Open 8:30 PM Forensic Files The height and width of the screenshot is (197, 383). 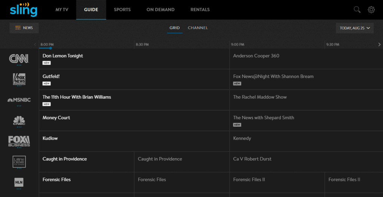pyautogui.click(x=182, y=182)
